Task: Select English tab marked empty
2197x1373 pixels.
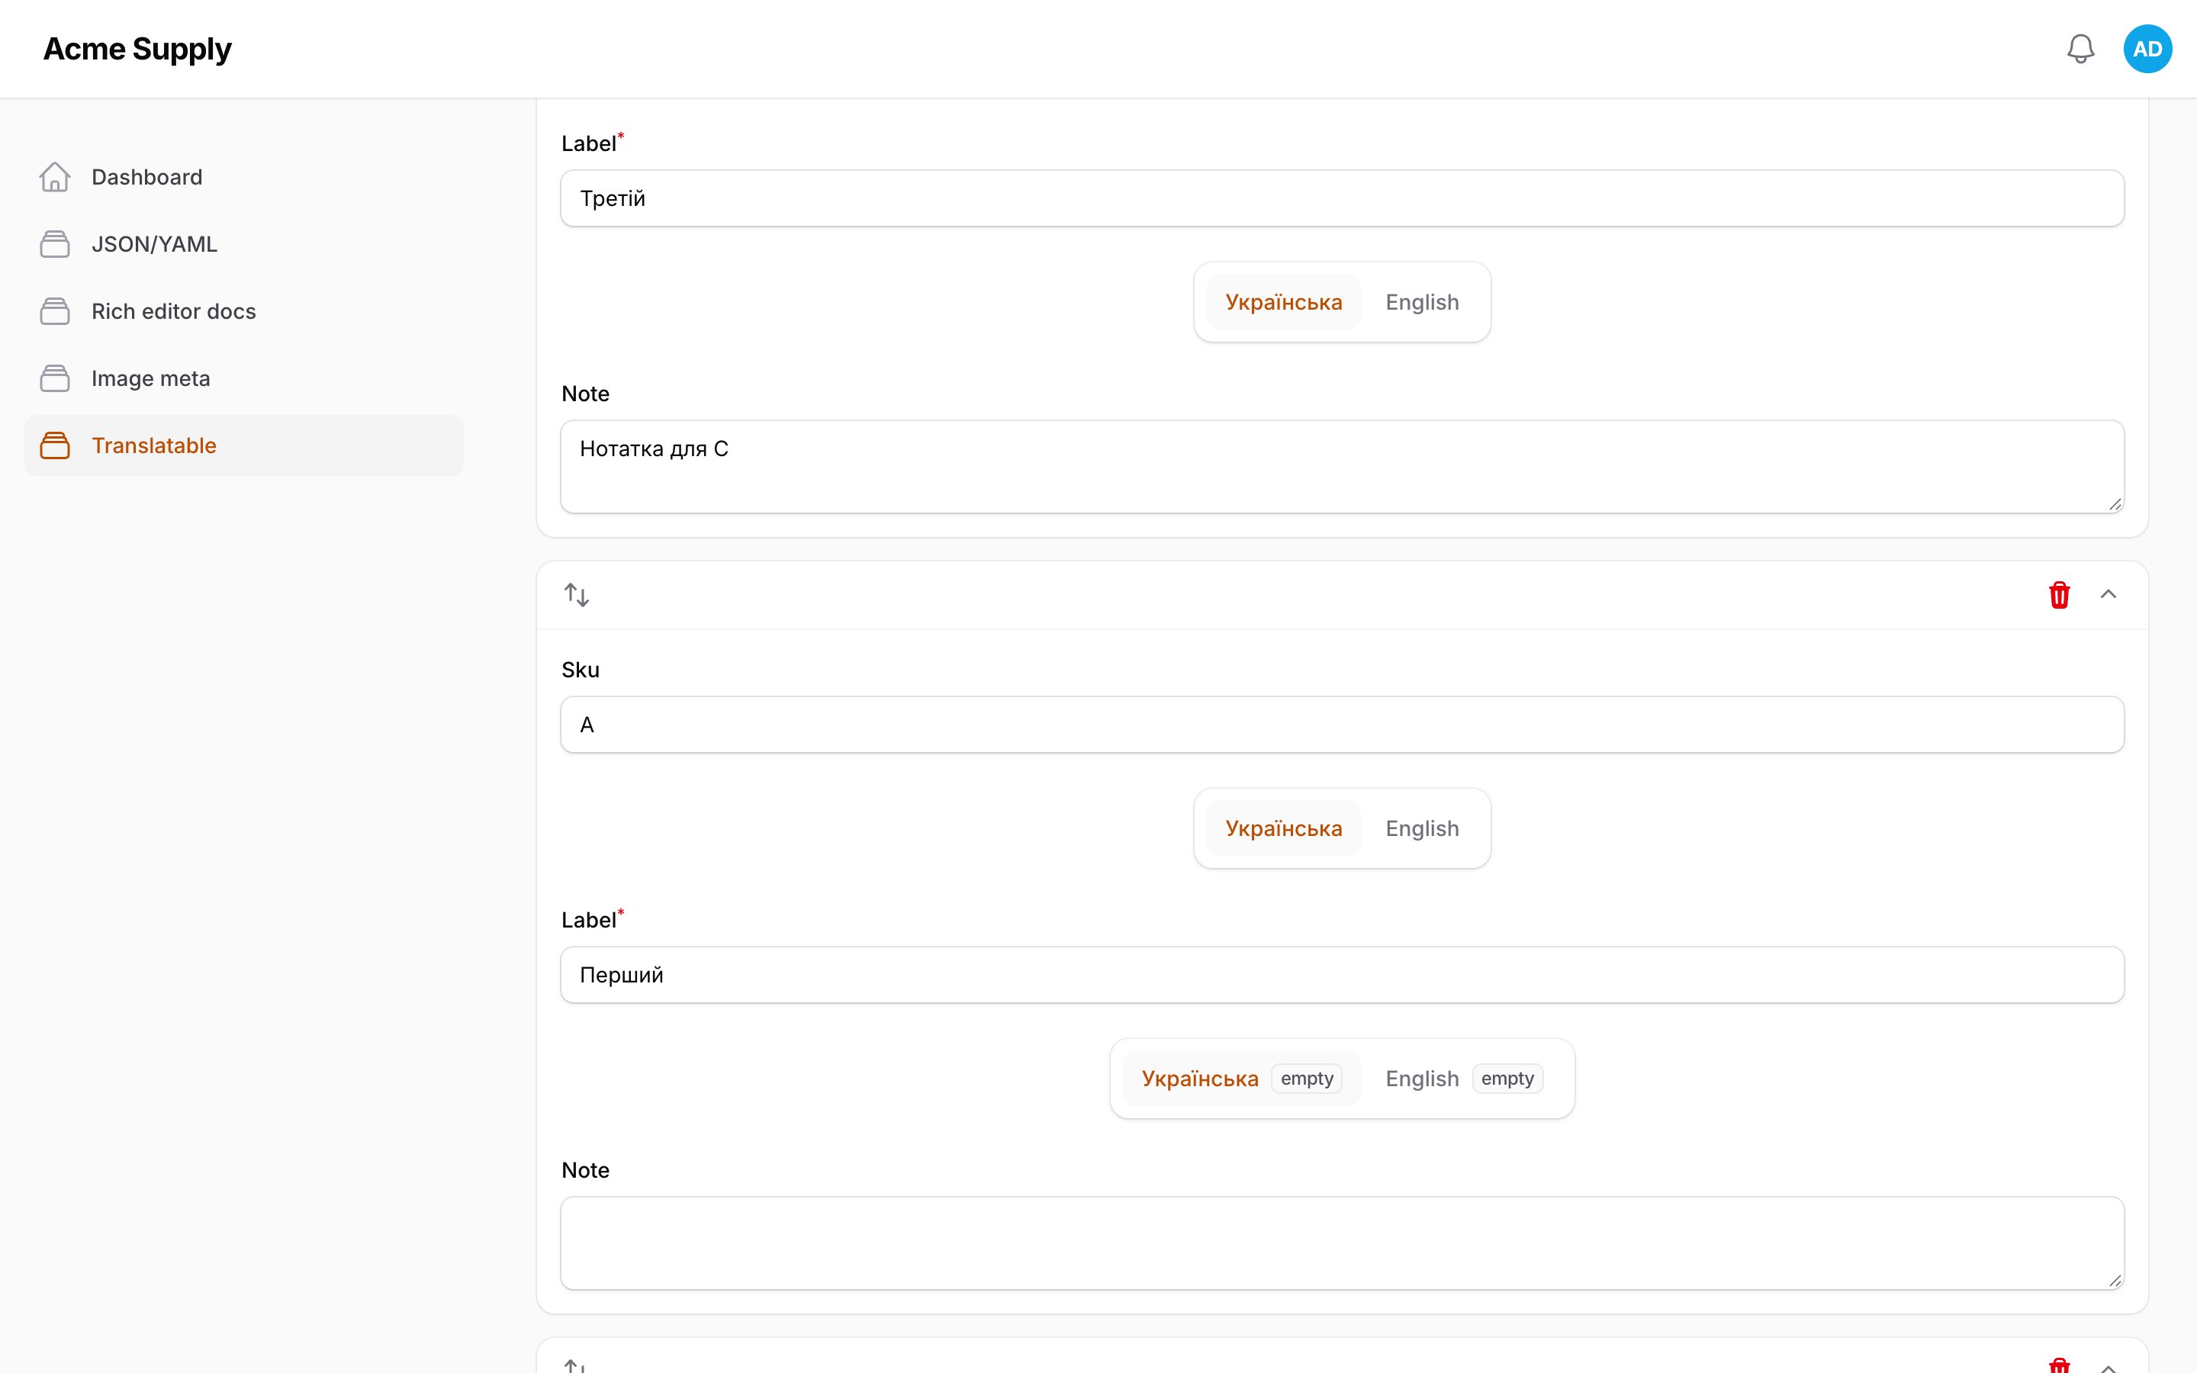Action: (1463, 1079)
